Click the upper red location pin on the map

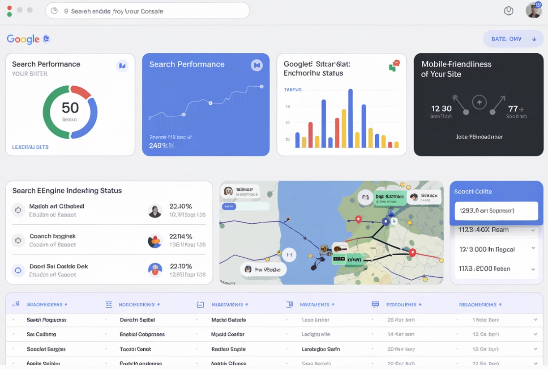point(358,219)
